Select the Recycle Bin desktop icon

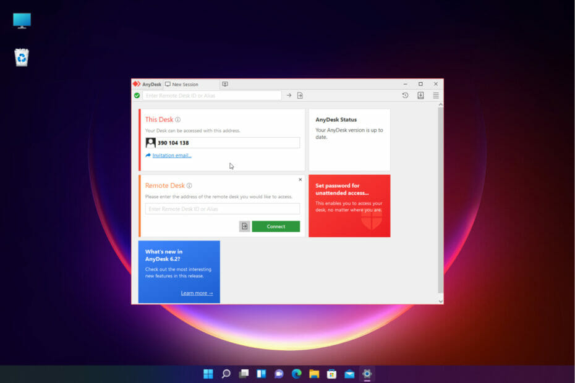pos(22,57)
